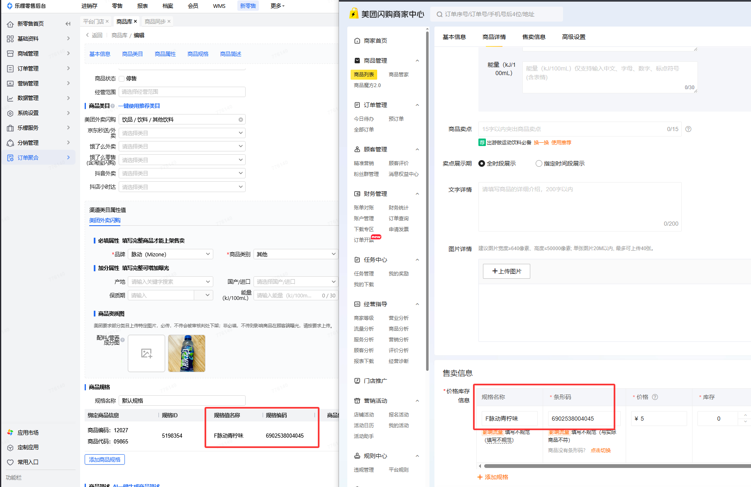Click the empty image upload placeholder
751x487 pixels.
(146, 353)
